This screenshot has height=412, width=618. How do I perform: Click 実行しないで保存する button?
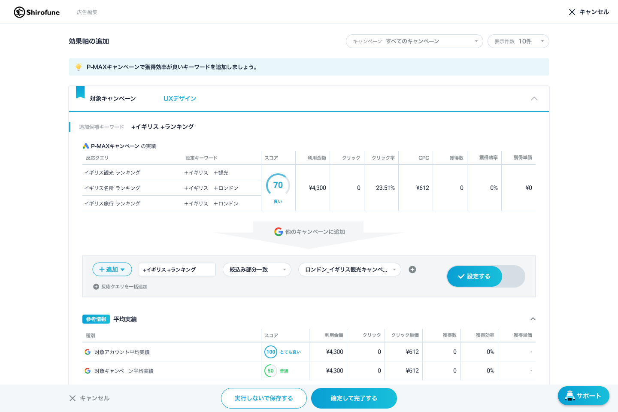click(264, 398)
